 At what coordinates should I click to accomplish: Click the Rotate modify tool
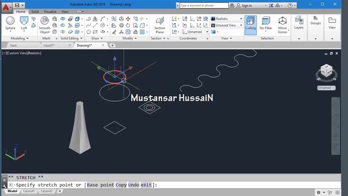[128, 26]
